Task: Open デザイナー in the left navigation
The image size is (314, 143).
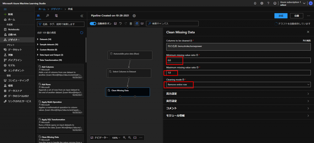Action: pyautogui.click(x=14, y=40)
